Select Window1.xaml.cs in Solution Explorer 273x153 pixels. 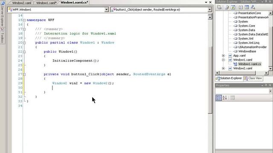point(250,64)
